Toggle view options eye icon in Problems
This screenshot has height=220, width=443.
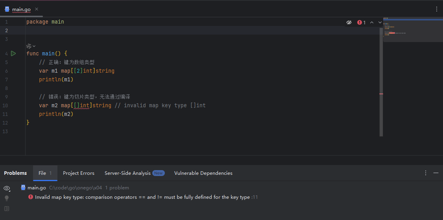[x=7, y=188]
